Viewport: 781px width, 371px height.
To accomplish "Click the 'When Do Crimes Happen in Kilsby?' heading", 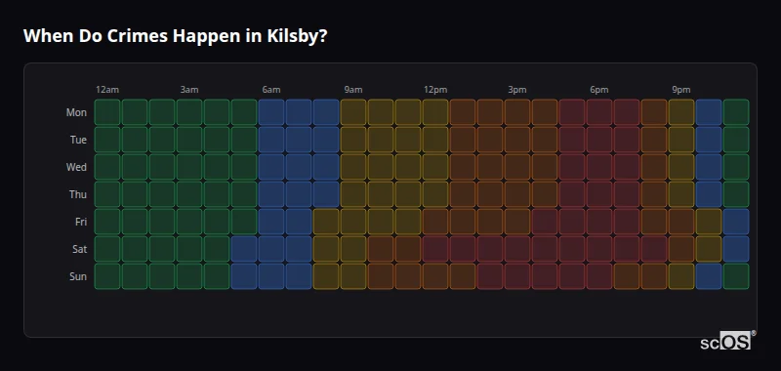I will 176,36.
